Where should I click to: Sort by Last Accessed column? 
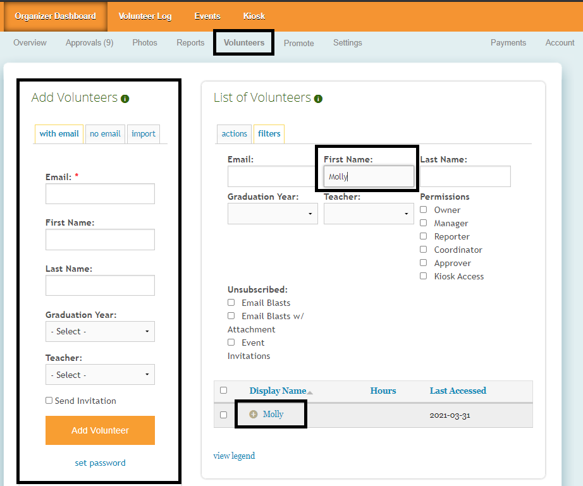click(458, 391)
